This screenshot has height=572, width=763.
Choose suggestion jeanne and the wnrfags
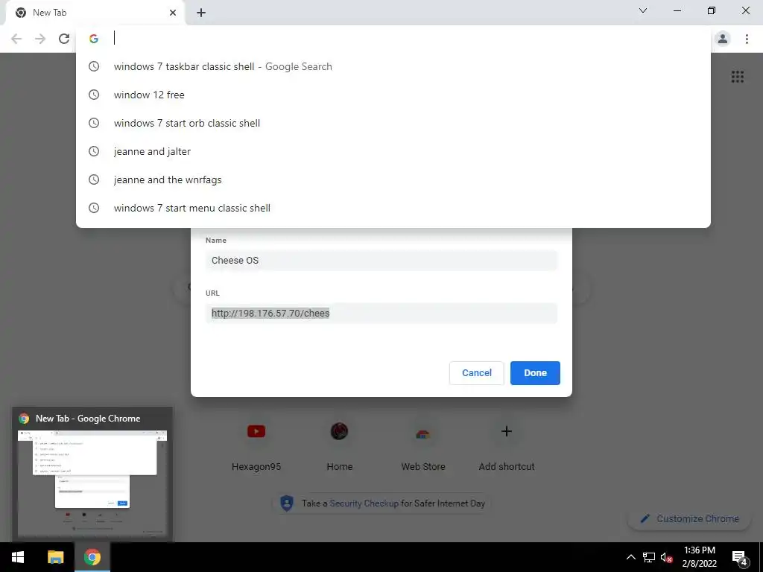coord(393,179)
